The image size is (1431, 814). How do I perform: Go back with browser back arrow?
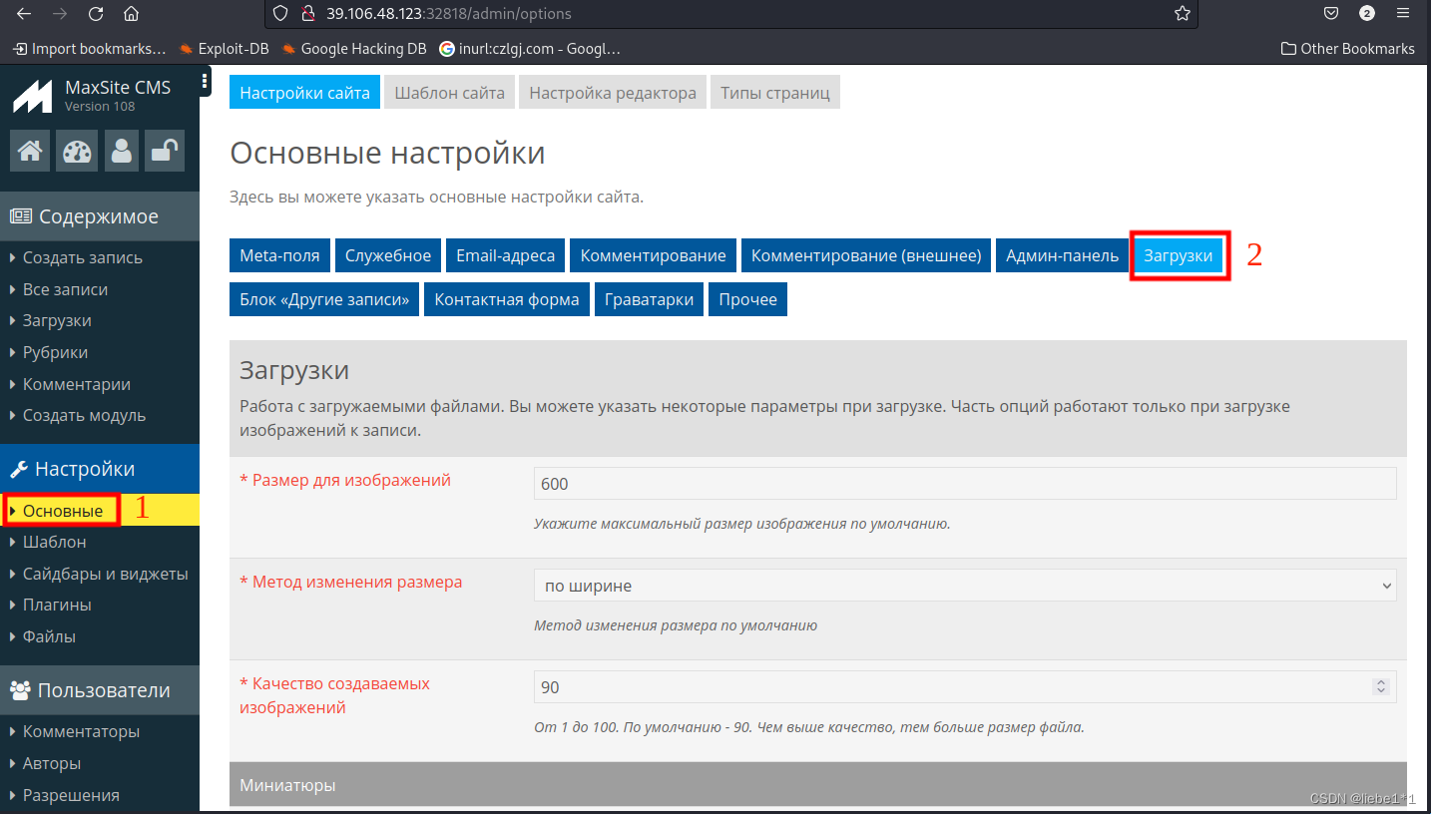pyautogui.click(x=24, y=14)
